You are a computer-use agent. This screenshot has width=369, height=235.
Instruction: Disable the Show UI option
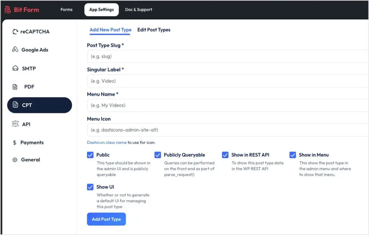(x=90, y=187)
